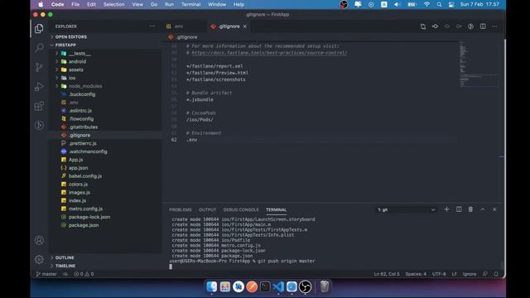Click the Open Changes icon in editor toolbar

coord(423,26)
